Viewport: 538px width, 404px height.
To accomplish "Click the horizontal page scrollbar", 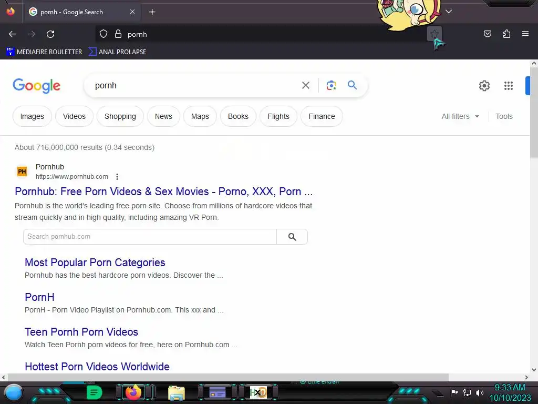I will pos(228,377).
